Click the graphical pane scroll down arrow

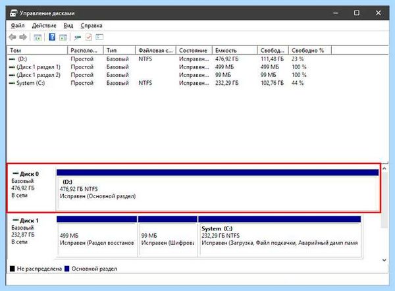click(x=384, y=260)
